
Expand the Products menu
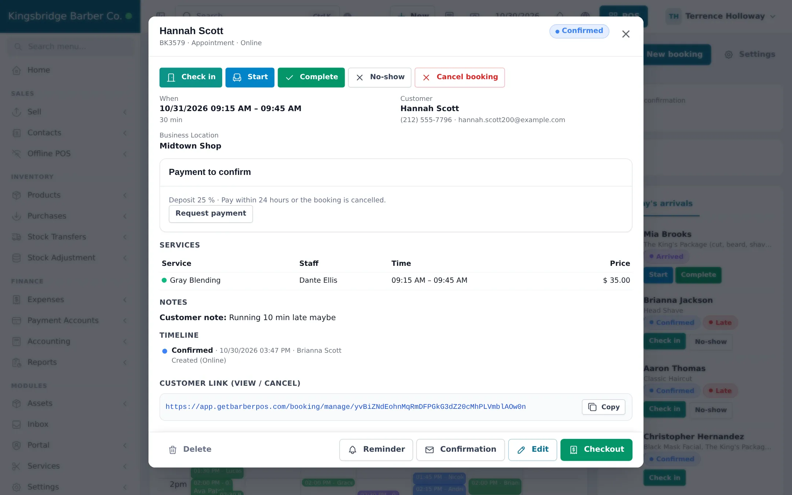click(70, 195)
